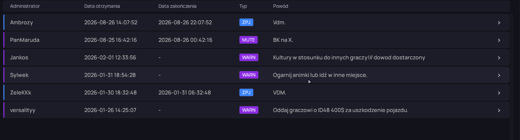Click the Data zakończenia column header
The height and width of the screenshot is (140, 520).
tap(177, 6)
